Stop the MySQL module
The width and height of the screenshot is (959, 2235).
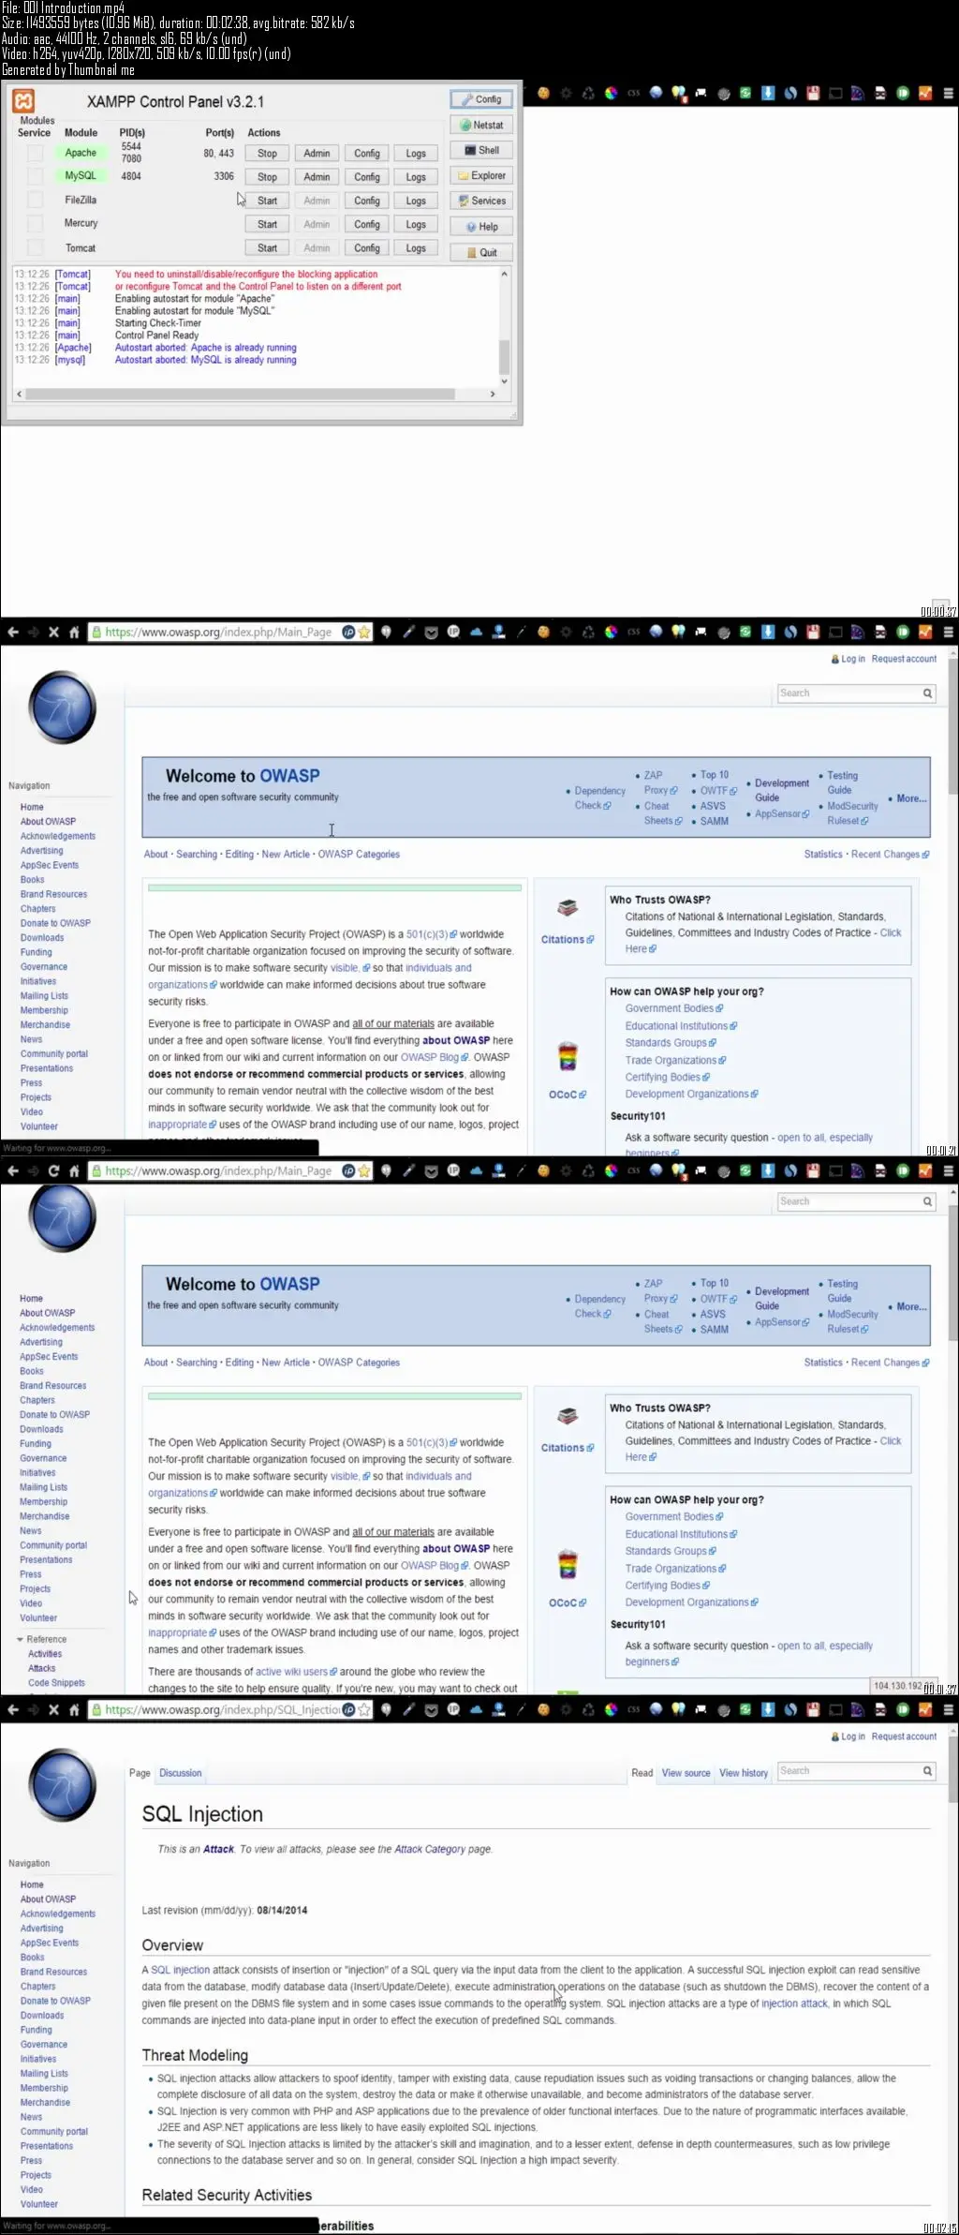pos(267,177)
